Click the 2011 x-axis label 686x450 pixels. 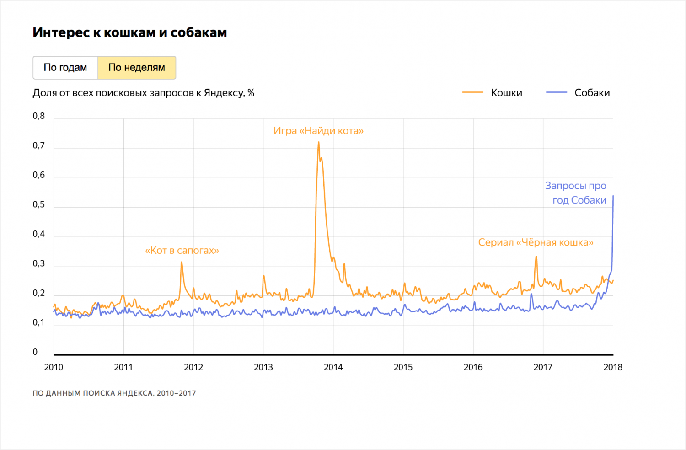[x=123, y=367]
